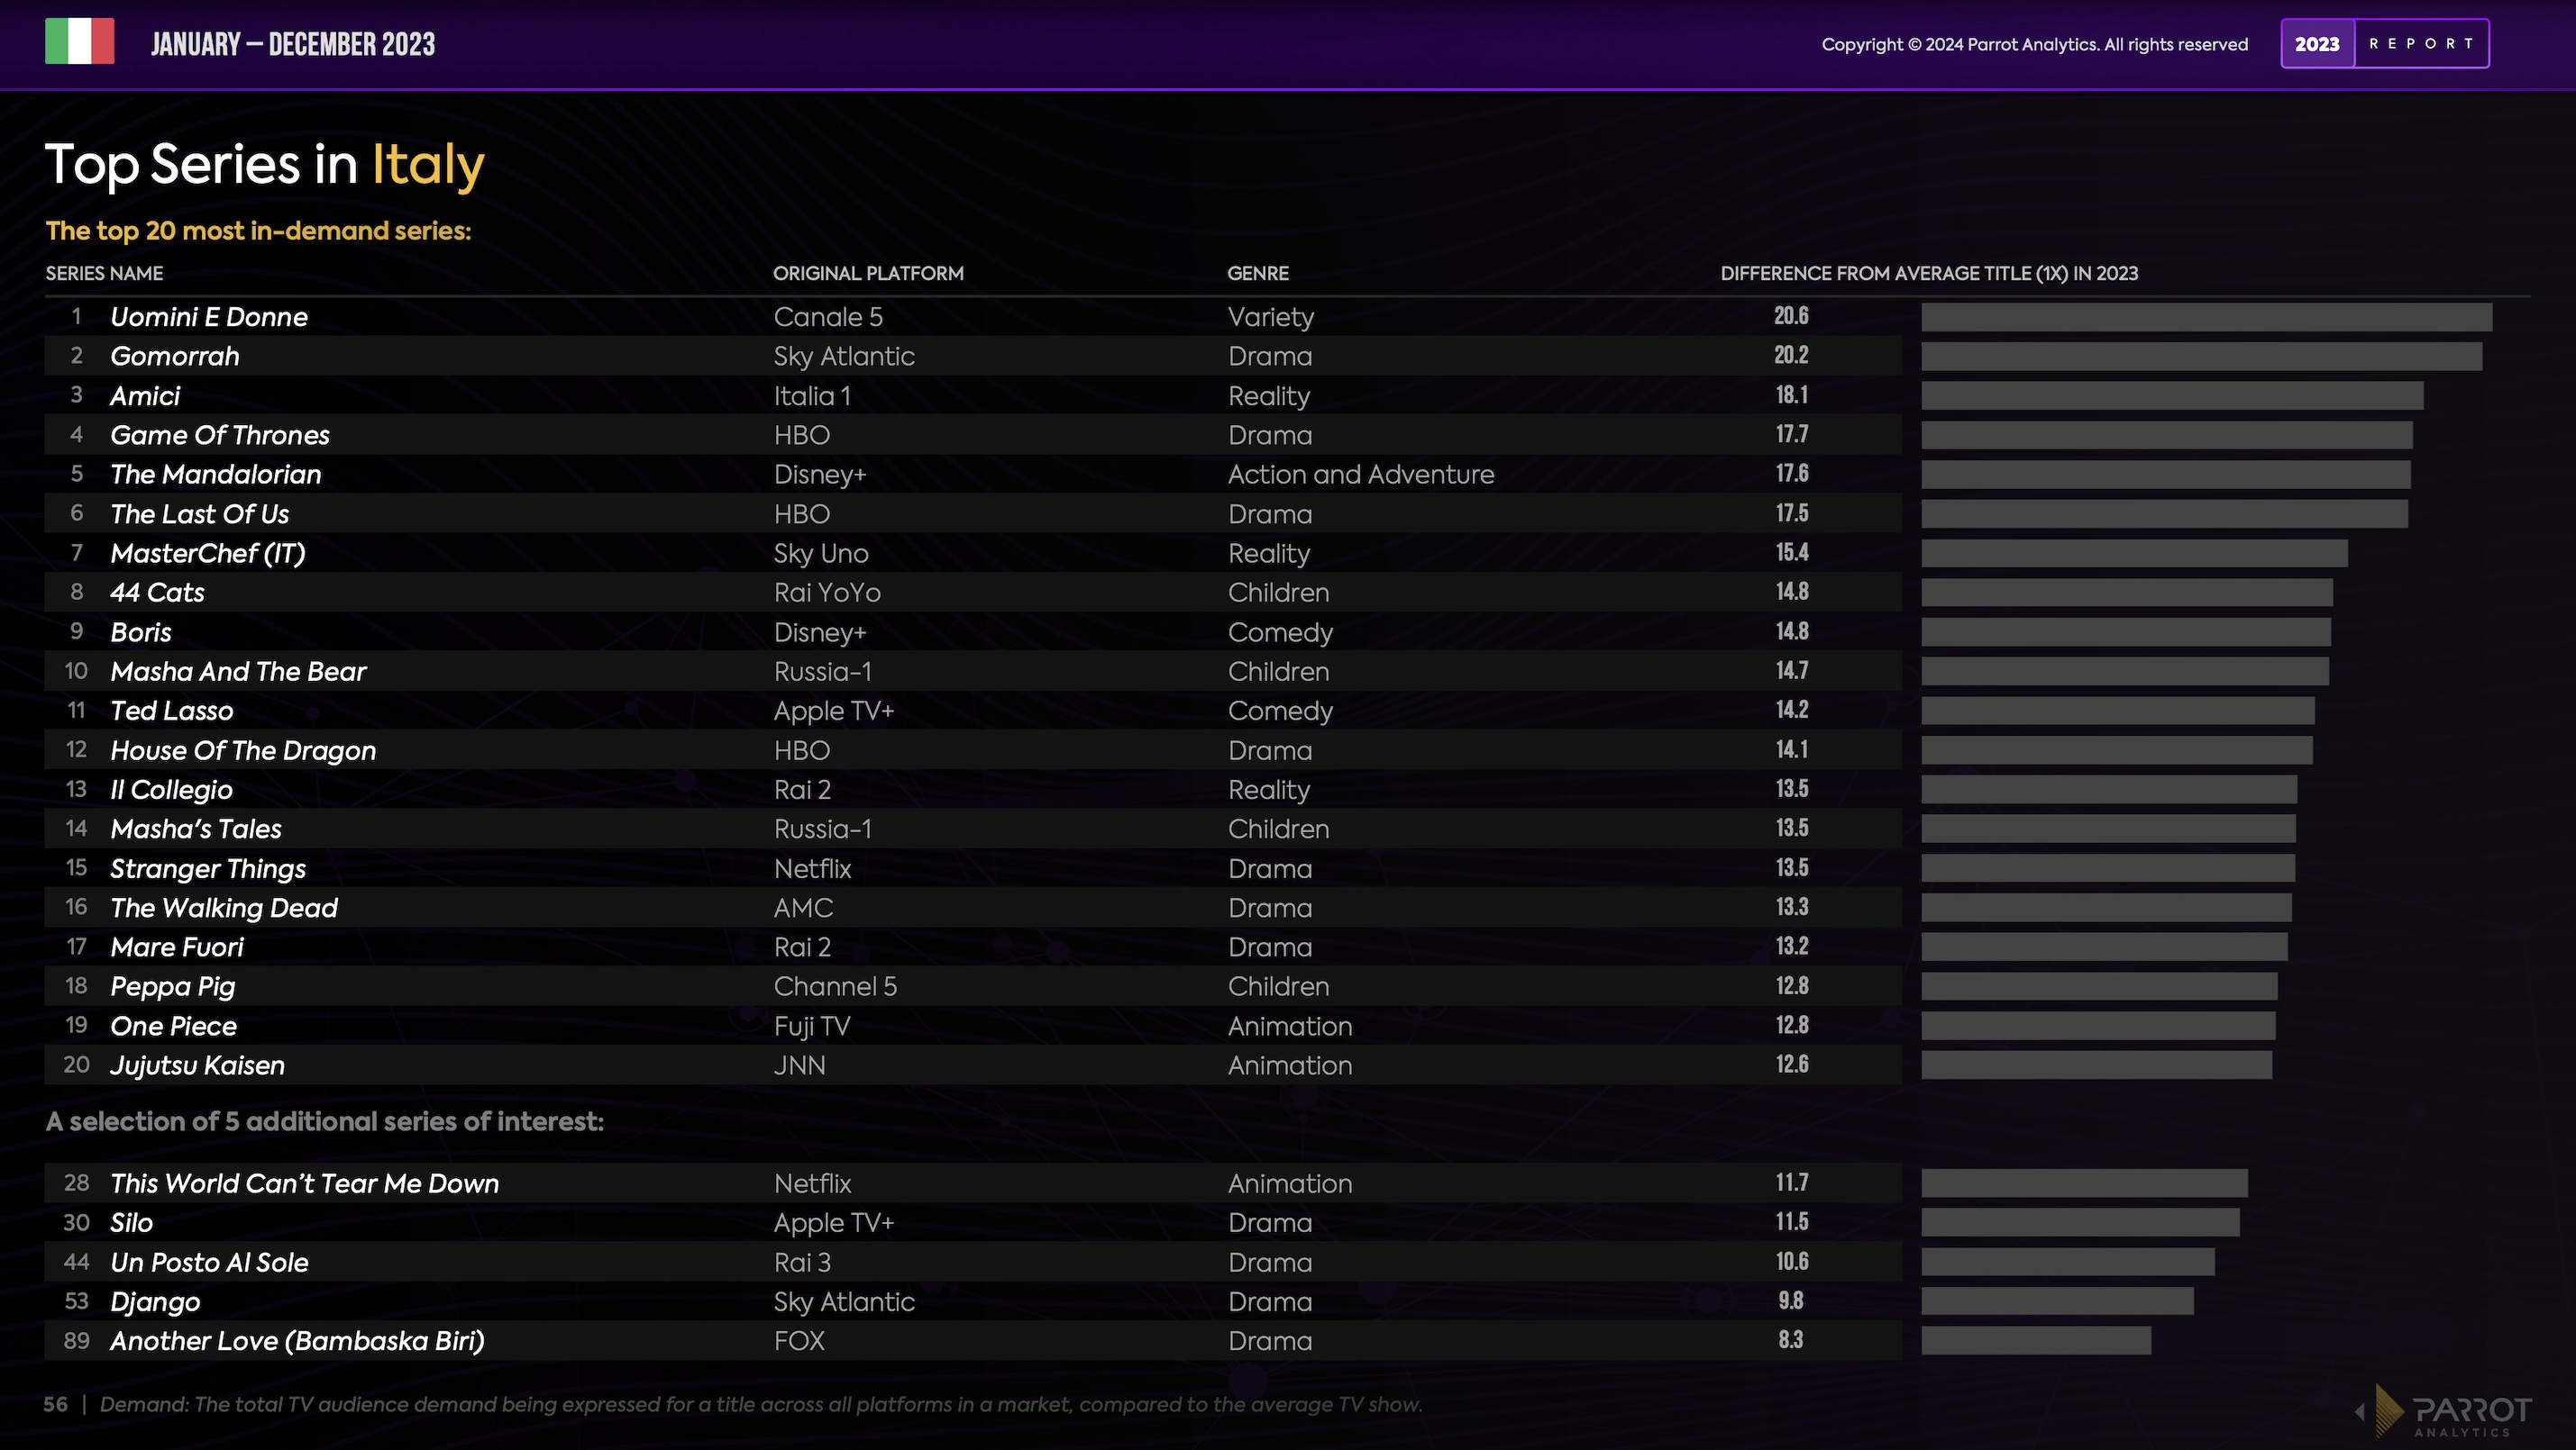Select the series 'Uomini E Donne'

[209, 317]
